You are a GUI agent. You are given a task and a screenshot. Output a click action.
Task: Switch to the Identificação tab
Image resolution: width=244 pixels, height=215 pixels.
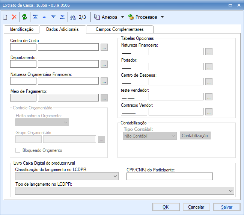[22, 29]
